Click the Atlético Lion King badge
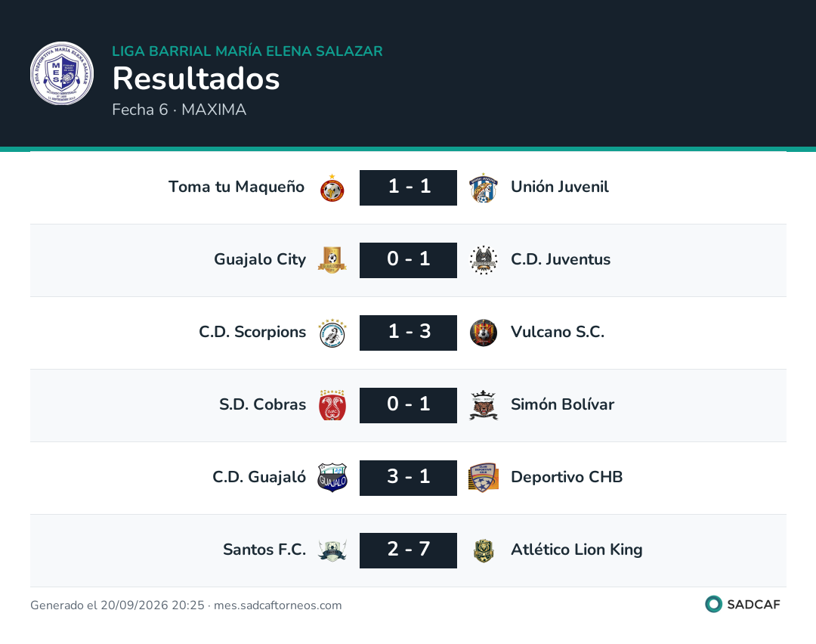 click(484, 550)
